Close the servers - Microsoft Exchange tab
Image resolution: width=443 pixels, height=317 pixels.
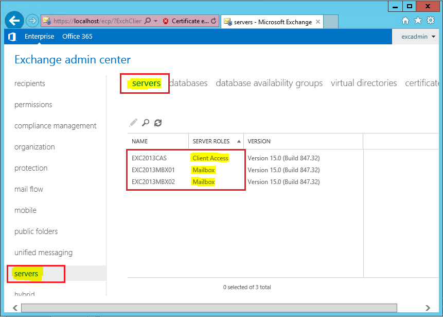[318, 22]
